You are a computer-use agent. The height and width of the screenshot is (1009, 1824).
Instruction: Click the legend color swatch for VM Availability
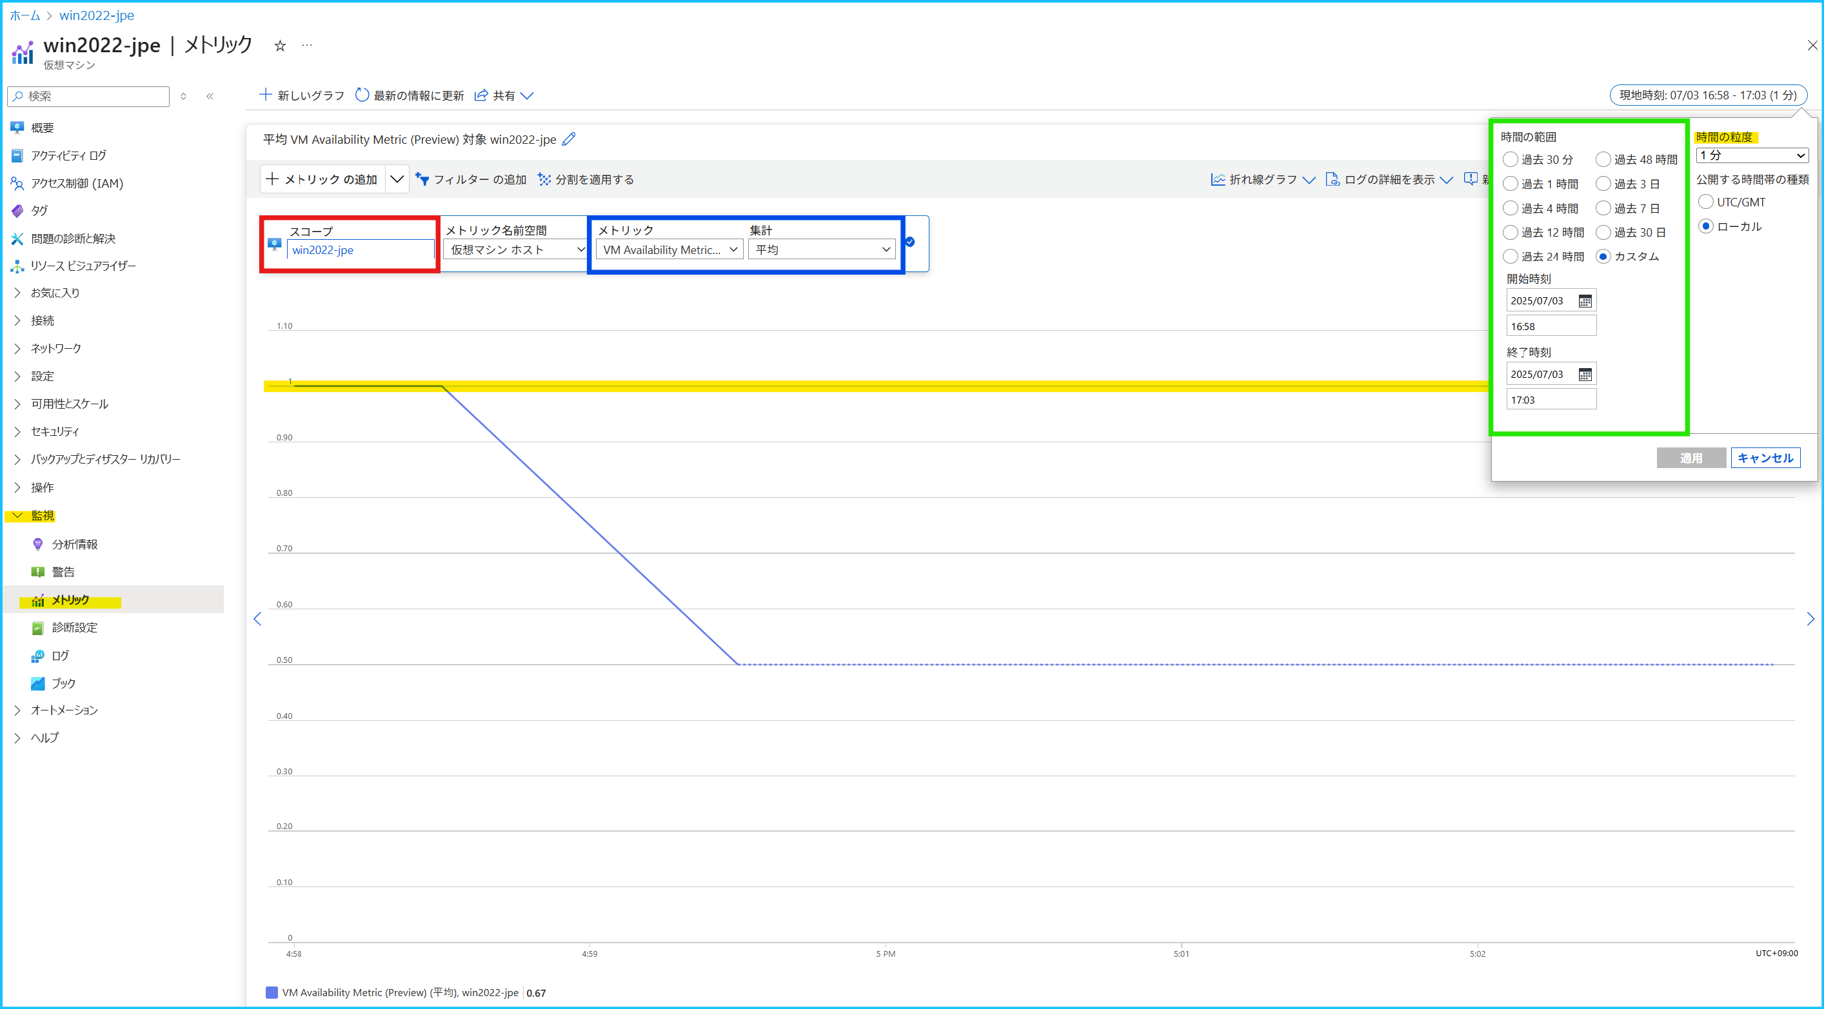coord(272,993)
